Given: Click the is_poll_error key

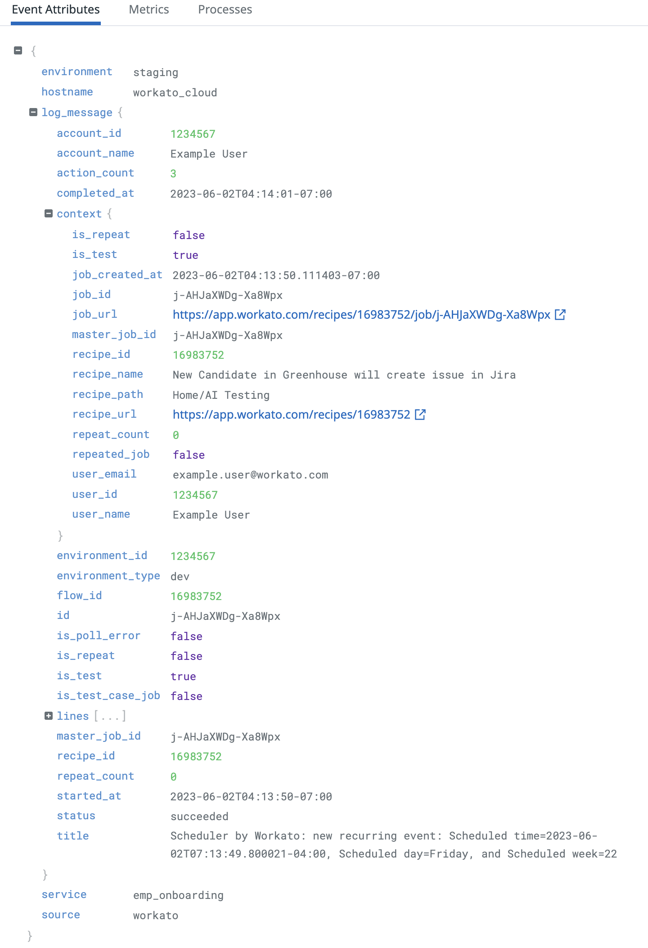Looking at the screenshot, I should (99, 636).
